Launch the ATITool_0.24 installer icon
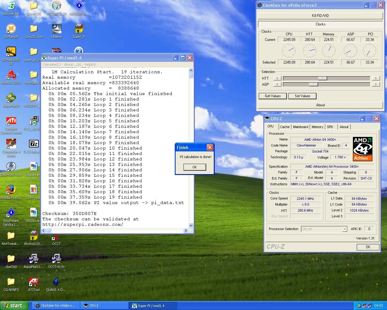The width and height of the screenshot is (387, 310). point(56,8)
